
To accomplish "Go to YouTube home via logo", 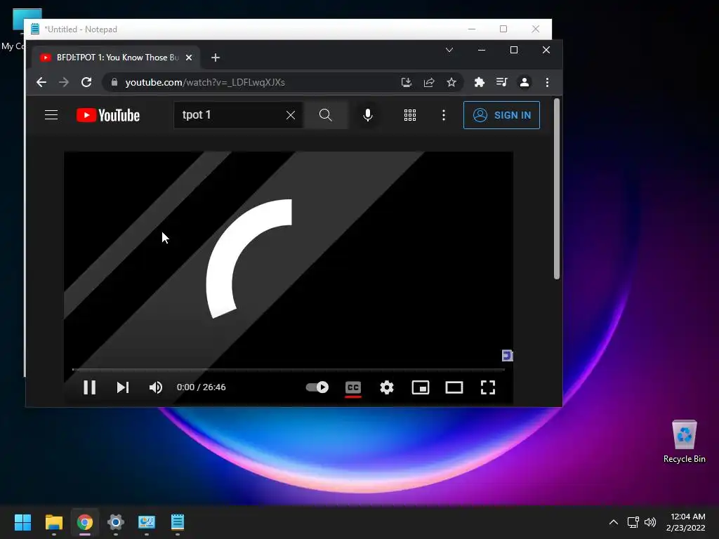I will pos(108,115).
